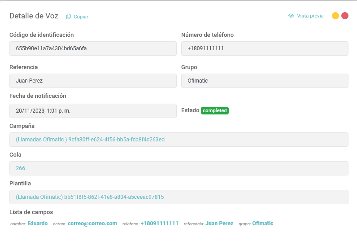Image resolution: width=357 pixels, height=241 pixels.
Task: Click the telefono value in Lista de campos
Action: pyautogui.click(x=159, y=223)
